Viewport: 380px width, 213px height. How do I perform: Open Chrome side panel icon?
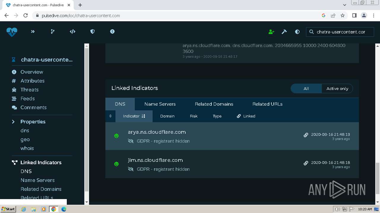pyautogui.click(x=354, y=15)
